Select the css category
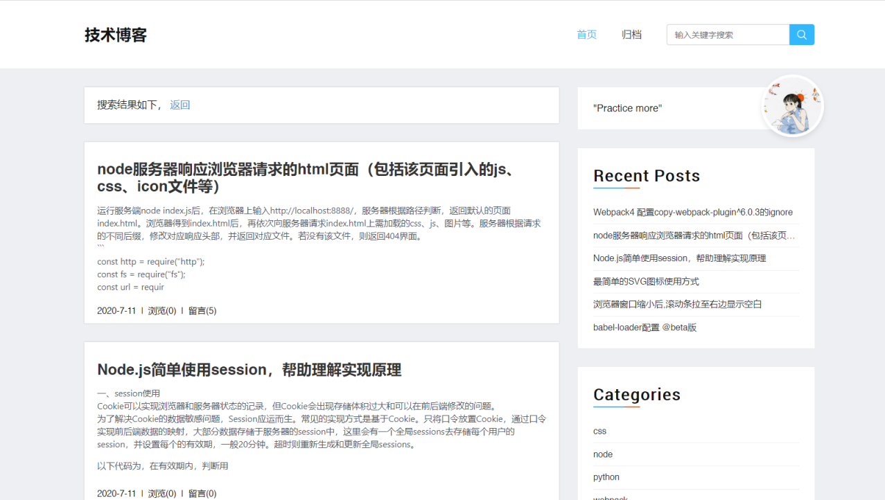Screen dimensions: 885x500 [x=599, y=431]
